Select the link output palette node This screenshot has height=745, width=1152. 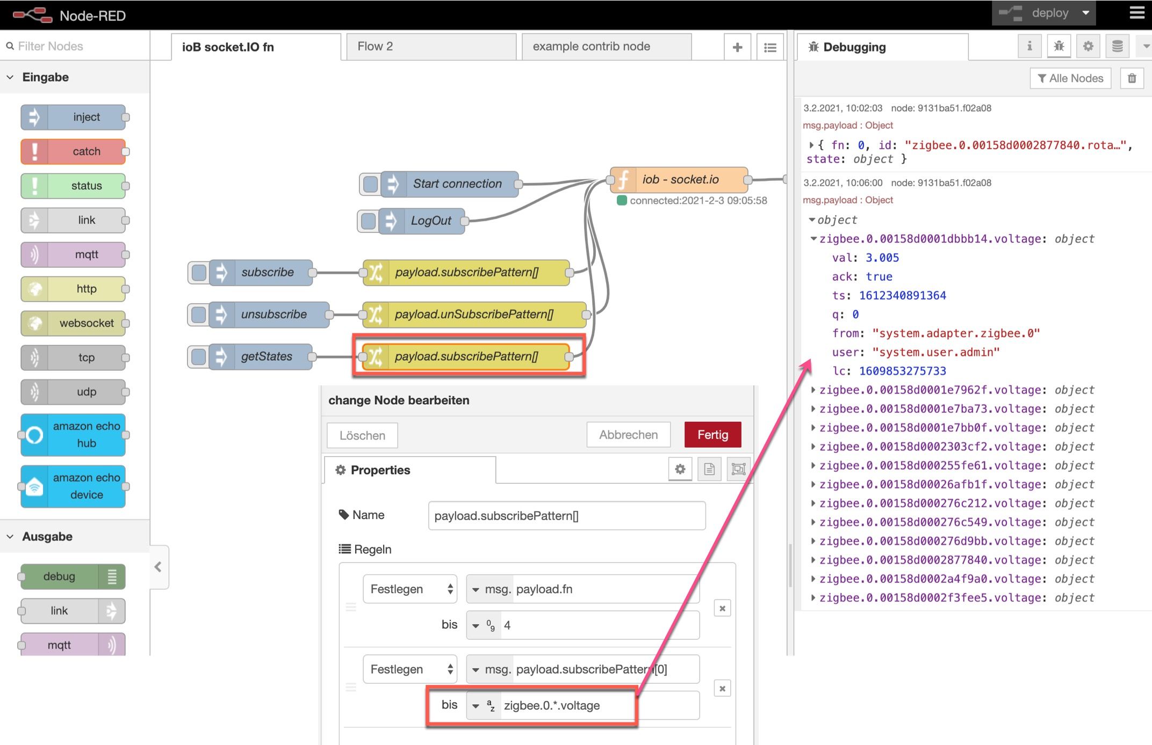73,611
